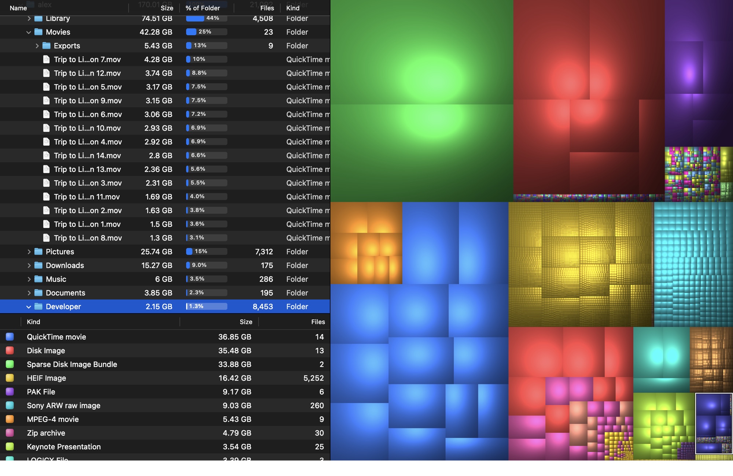733x476 pixels.
Task: Click file icon of Trip to Li...on 9.mov
Action: click(x=47, y=101)
